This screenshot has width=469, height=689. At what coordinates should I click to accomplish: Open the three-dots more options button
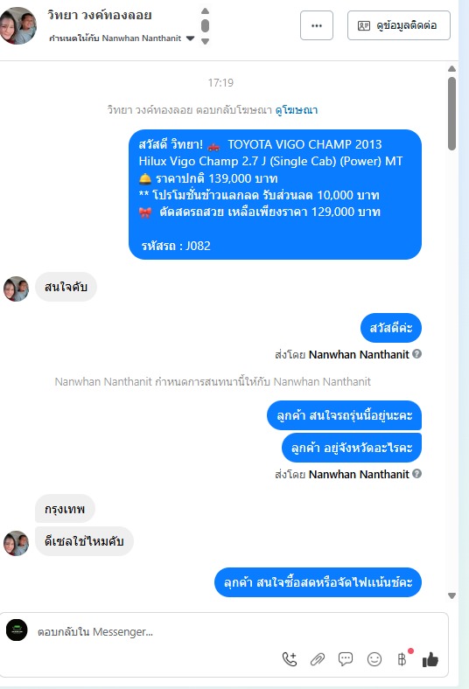point(317,25)
